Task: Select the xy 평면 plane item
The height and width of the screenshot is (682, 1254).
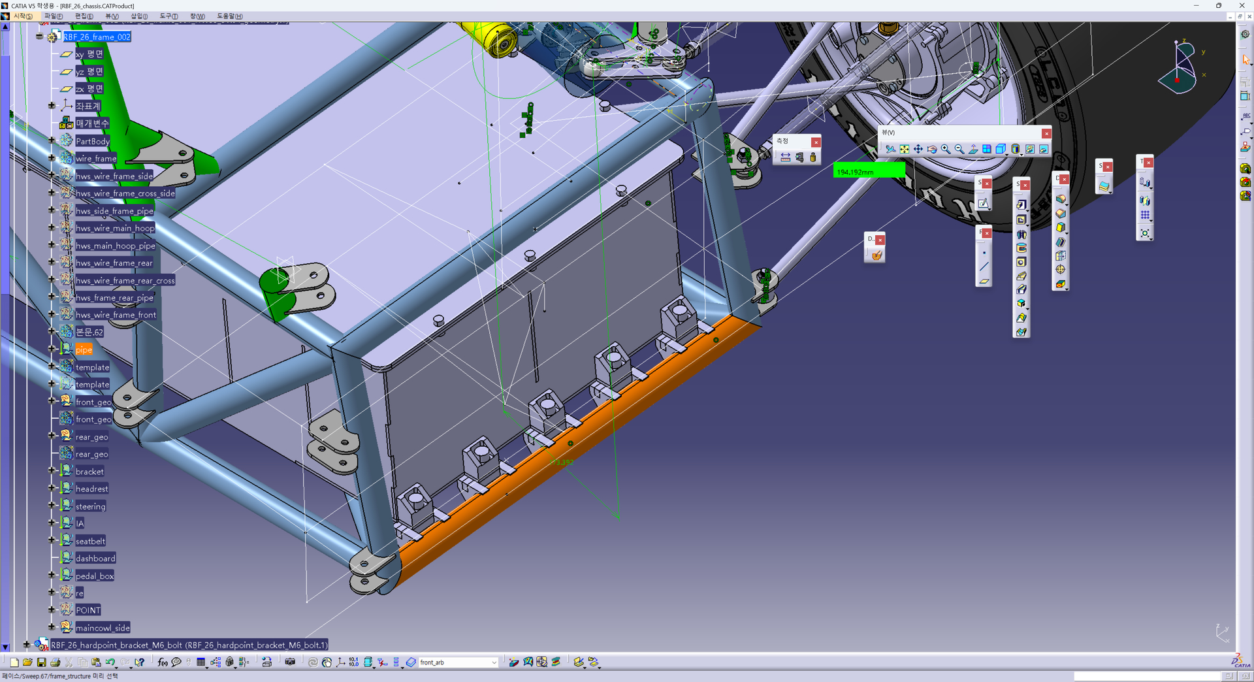Action: tap(89, 54)
